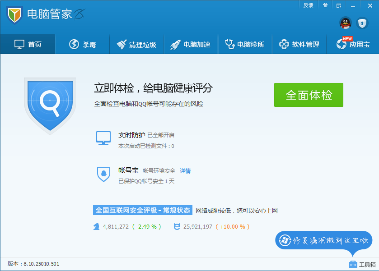
Task: Click the 4,811,272 count value
Action: point(116,227)
